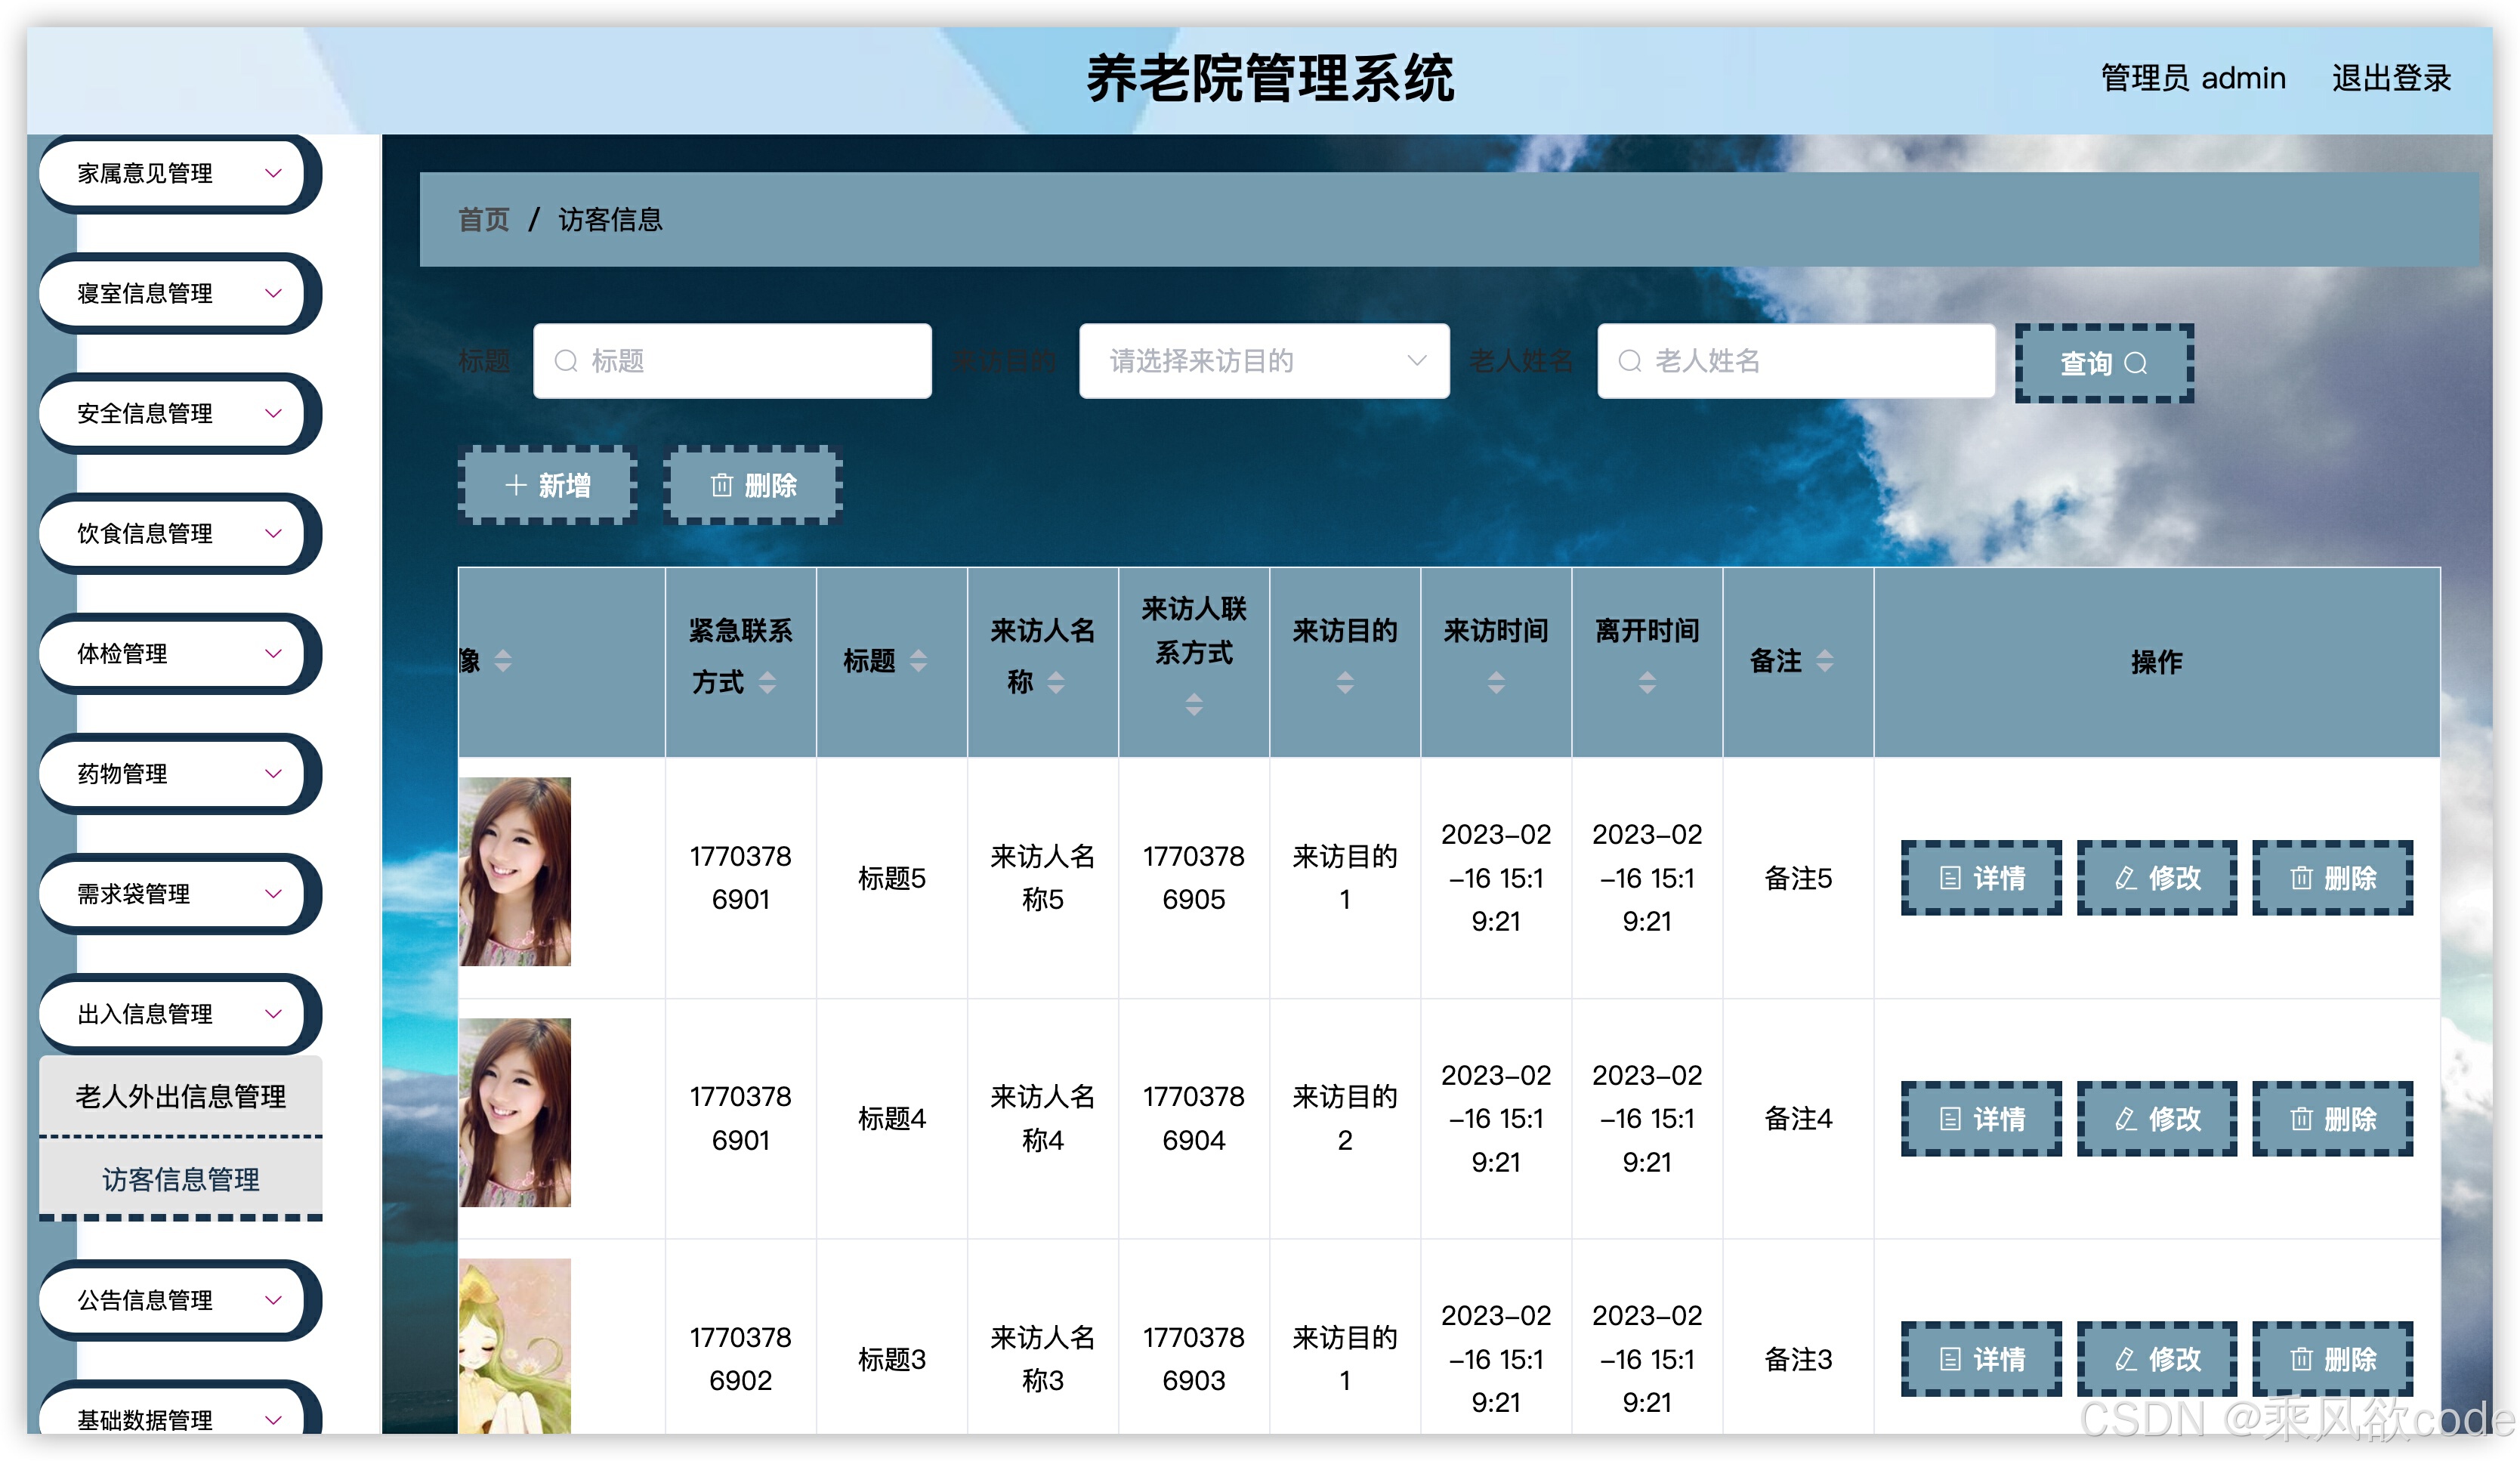The height and width of the screenshot is (1461, 2520).
Task: Open the 请选择来访目的 dropdown
Action: tap(1264, 361)
